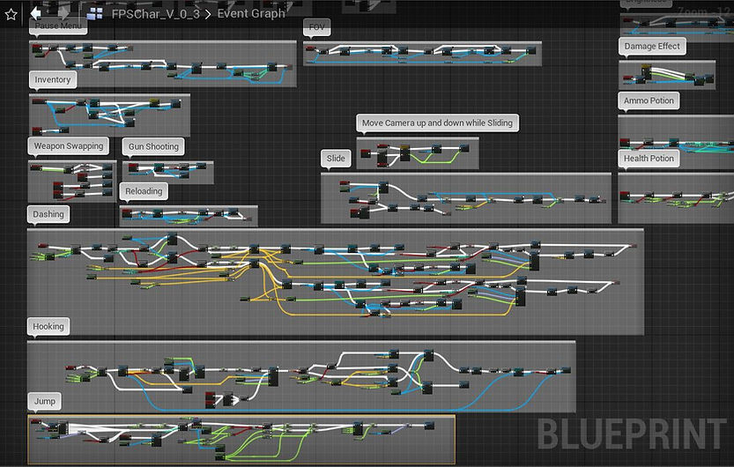Select the Gun Shooting comment label

tap(153, 146)
